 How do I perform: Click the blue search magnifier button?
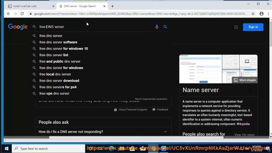(165, 27)
